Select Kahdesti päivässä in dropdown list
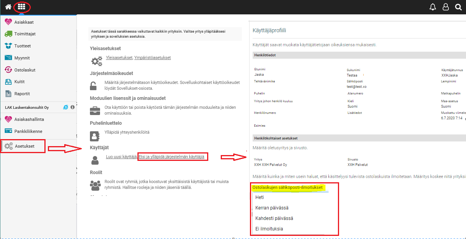This screenshot has width=466, height=239. 274,218
